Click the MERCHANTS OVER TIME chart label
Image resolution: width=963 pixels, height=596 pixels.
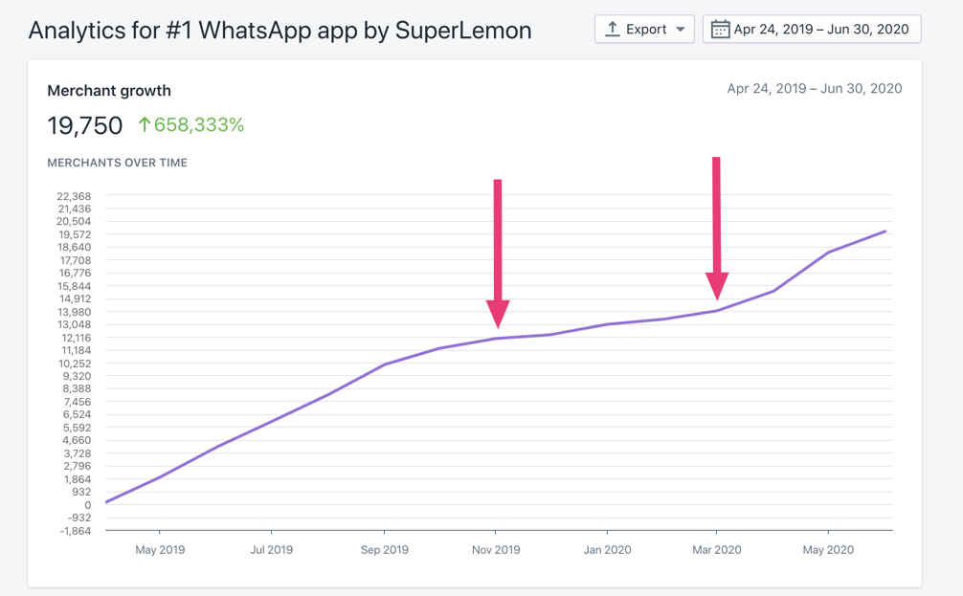coord(118,163)
